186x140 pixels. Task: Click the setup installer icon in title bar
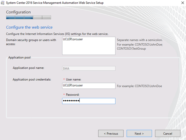coord(3,3)
